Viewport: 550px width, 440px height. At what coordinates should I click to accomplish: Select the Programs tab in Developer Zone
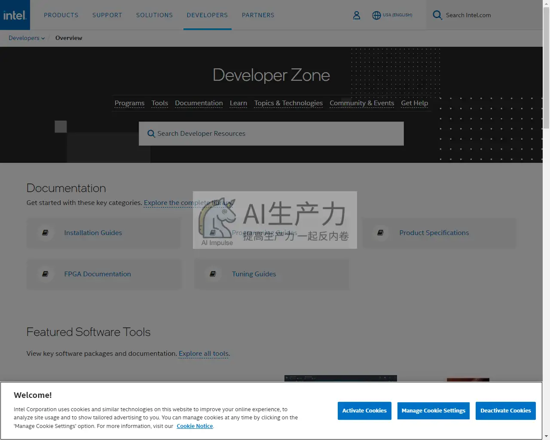[129, 103]
